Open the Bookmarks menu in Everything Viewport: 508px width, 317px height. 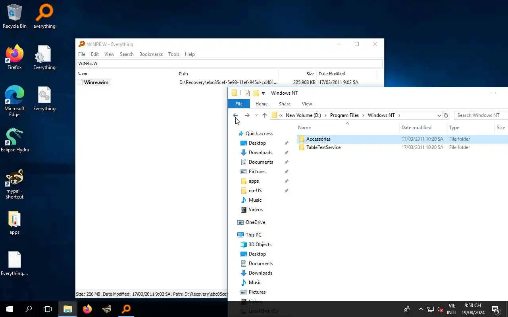coord(151,54)
